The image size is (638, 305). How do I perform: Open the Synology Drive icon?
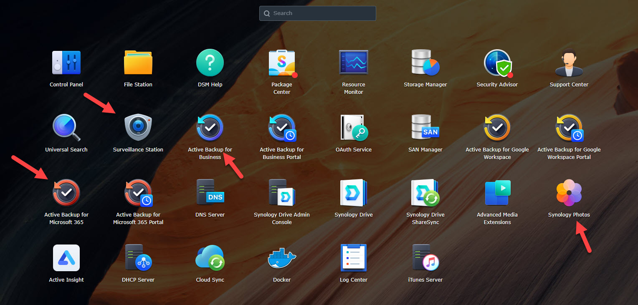354,193
